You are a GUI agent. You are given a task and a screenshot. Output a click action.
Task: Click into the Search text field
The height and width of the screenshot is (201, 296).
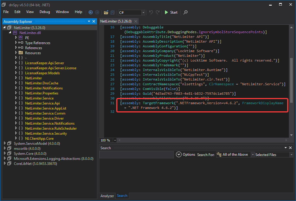pos(136,155)
